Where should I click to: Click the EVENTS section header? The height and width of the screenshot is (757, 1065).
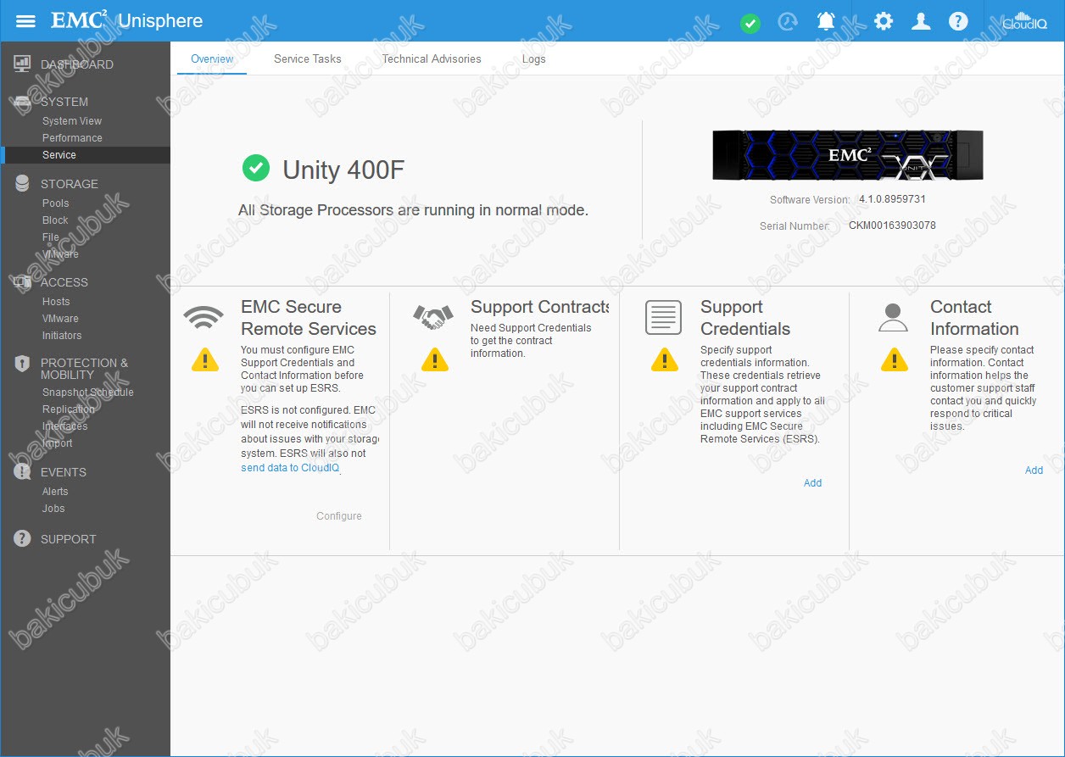coord(64,472)
